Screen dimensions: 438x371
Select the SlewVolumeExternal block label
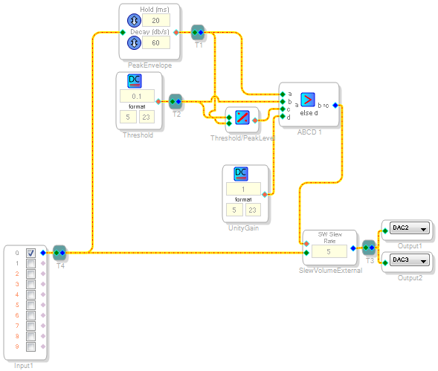point(330,271)
